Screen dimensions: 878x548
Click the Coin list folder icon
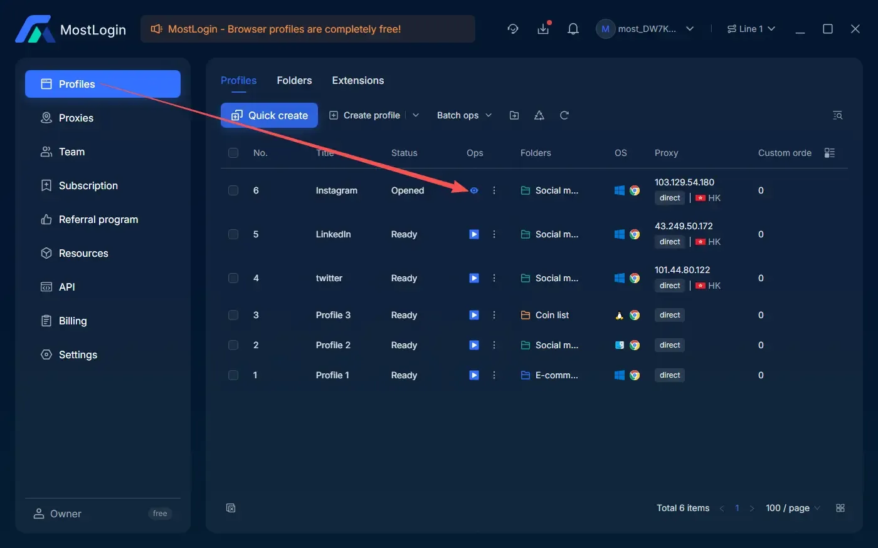click(x=526, y=315)
